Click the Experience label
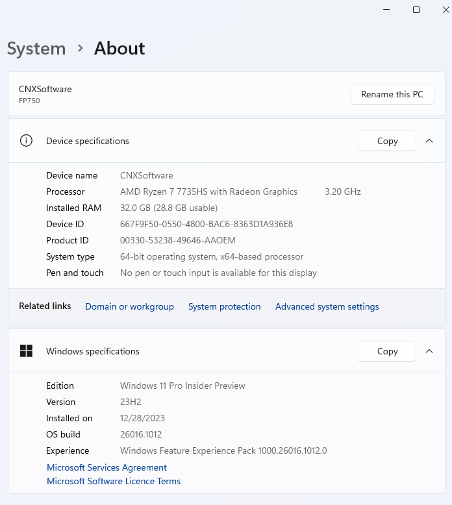 tap(68, 450)
